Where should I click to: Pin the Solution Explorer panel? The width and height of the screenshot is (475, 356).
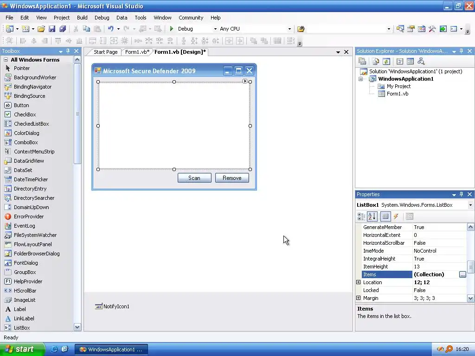click(462, 51)
